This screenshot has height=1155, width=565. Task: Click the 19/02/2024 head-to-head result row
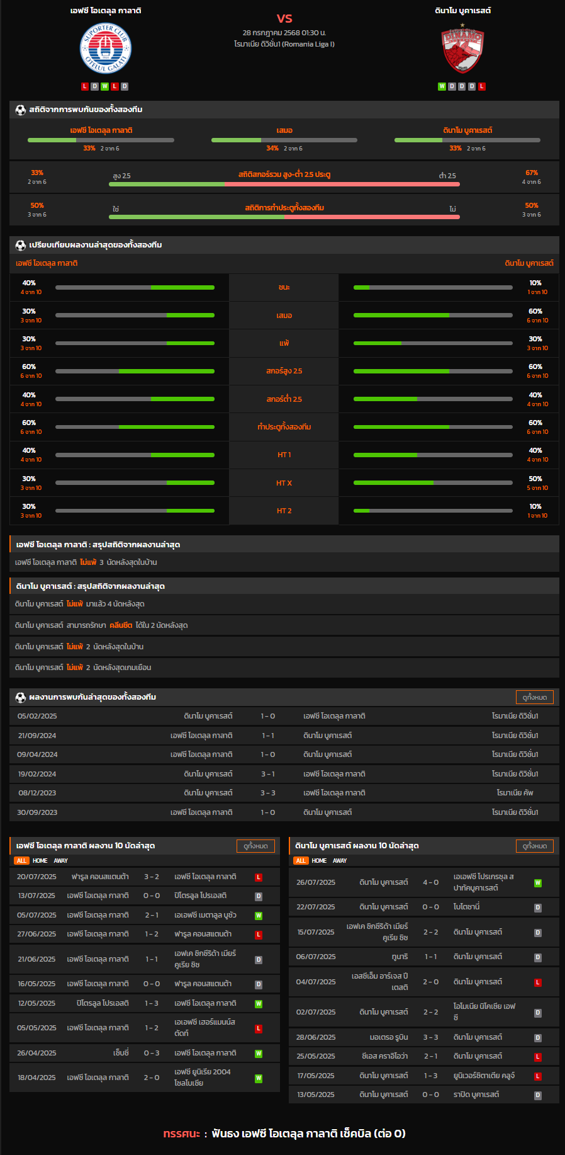tap(284, 774)
